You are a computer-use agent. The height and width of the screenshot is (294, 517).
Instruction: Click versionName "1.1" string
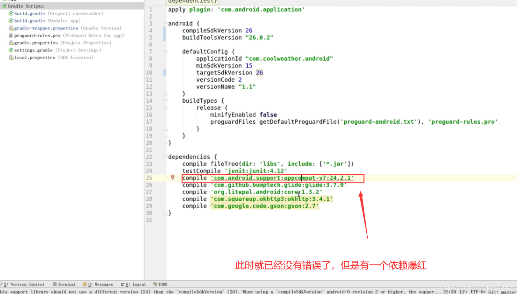[247, 87]
